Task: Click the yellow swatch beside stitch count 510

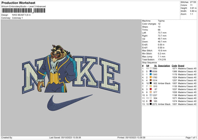Action: tap(151, 86)
